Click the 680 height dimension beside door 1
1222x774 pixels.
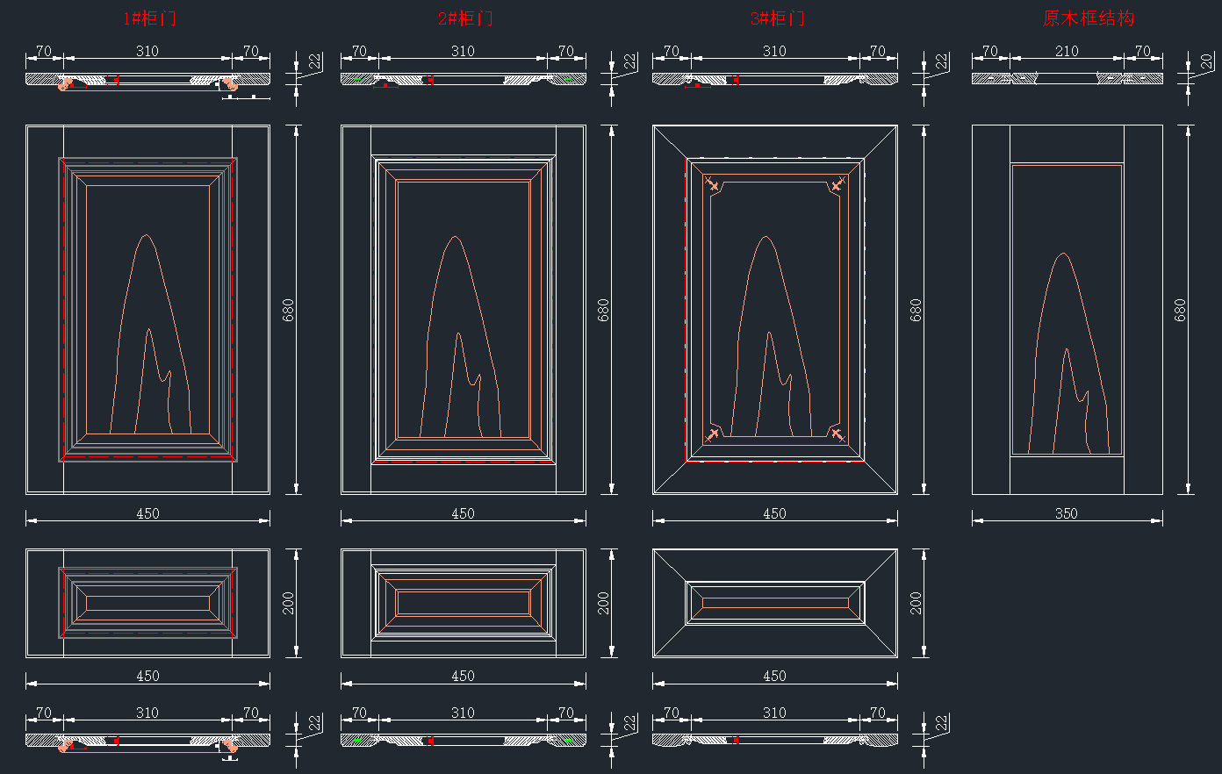[x=289, y=310]
